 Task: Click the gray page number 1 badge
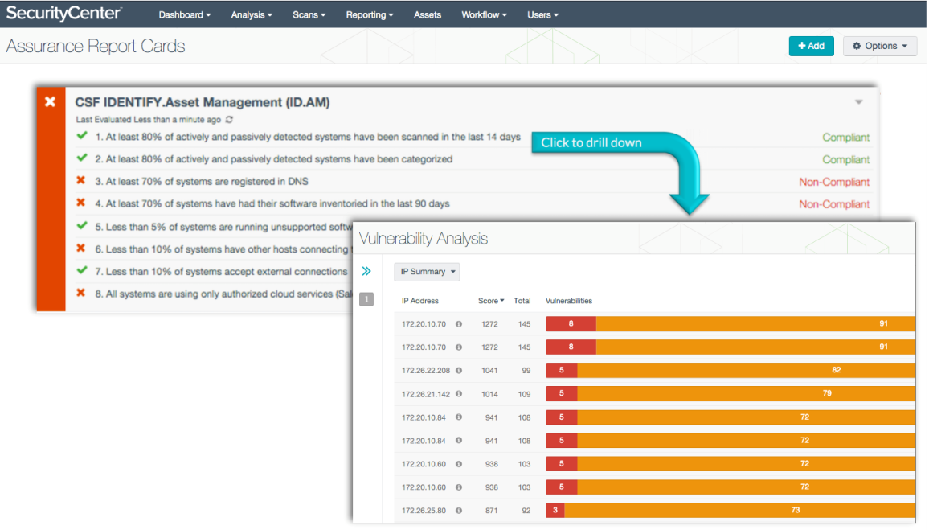point(366,300)
